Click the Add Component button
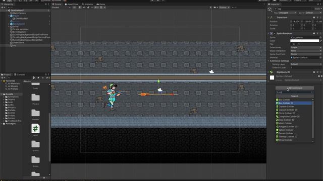 (295, 88)
